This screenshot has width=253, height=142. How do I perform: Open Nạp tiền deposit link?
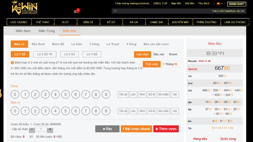pos(176,3)
